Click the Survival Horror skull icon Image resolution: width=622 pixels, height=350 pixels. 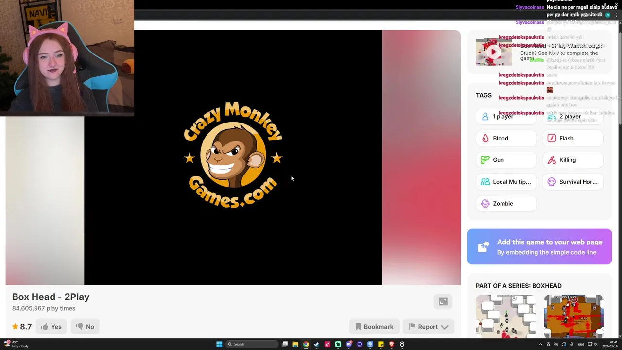[552, 182]
